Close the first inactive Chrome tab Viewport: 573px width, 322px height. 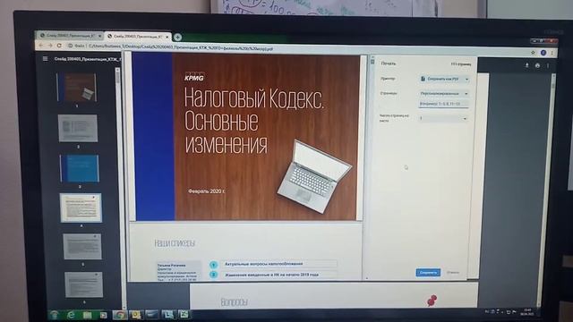(99, 36)
